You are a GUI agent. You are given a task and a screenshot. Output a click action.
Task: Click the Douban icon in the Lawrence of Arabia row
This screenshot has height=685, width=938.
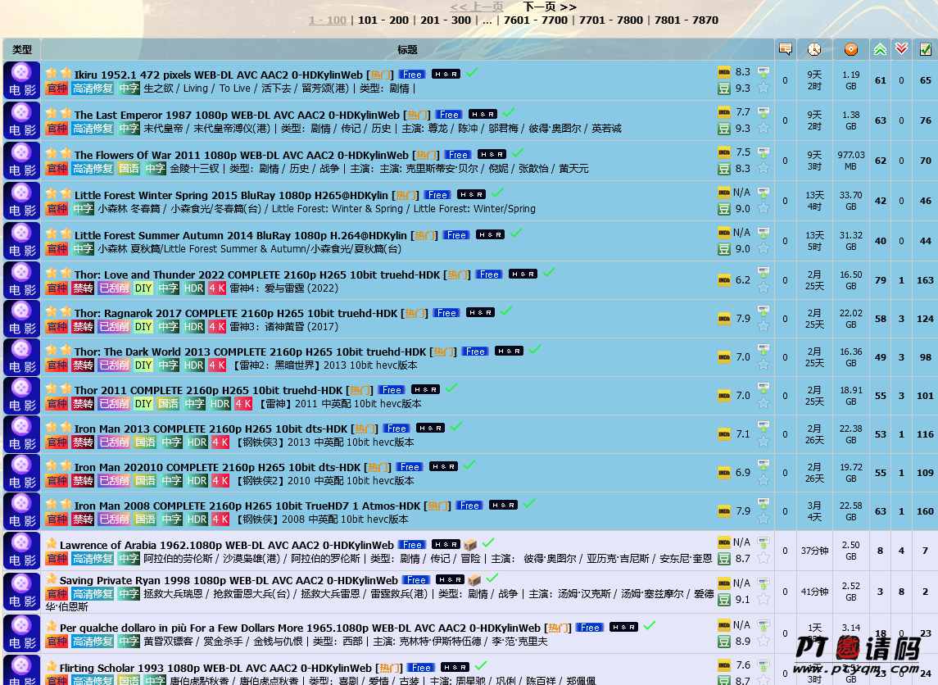[724, 559]
